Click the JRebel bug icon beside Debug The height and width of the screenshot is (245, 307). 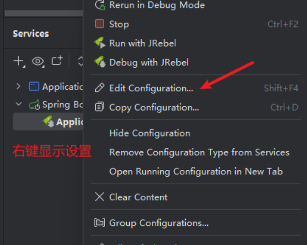click(100, 62)
